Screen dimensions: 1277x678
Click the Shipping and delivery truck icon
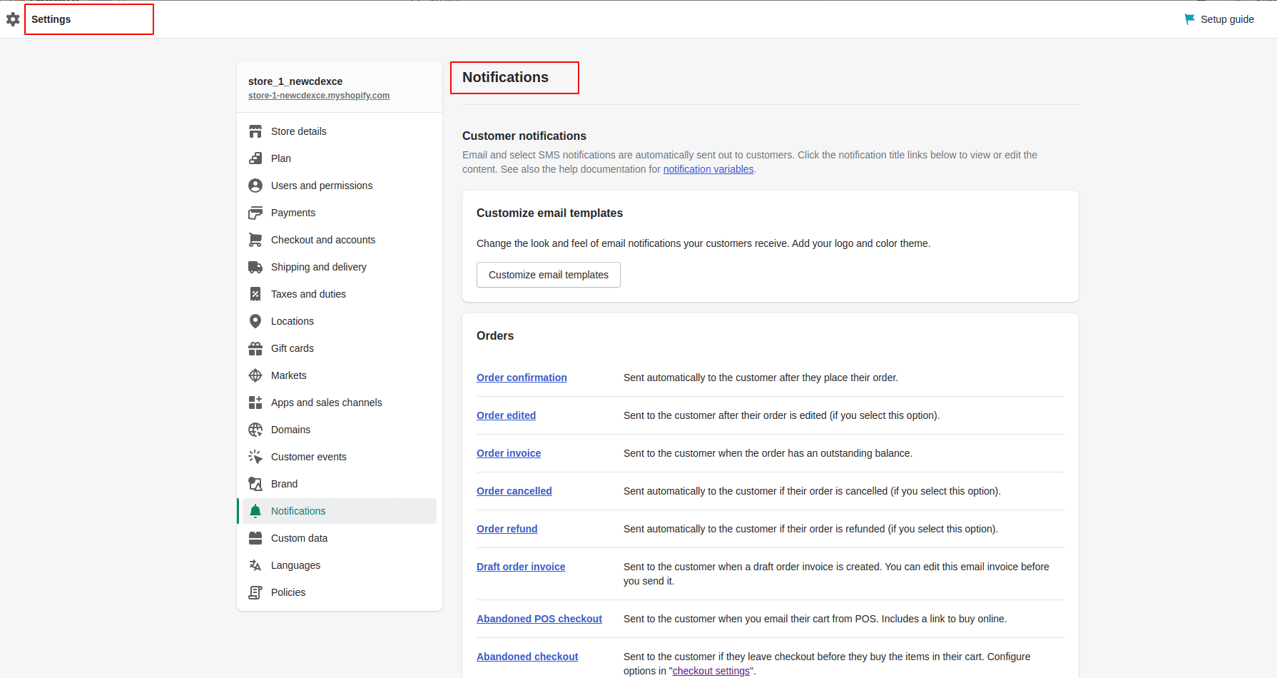(255, 267)
